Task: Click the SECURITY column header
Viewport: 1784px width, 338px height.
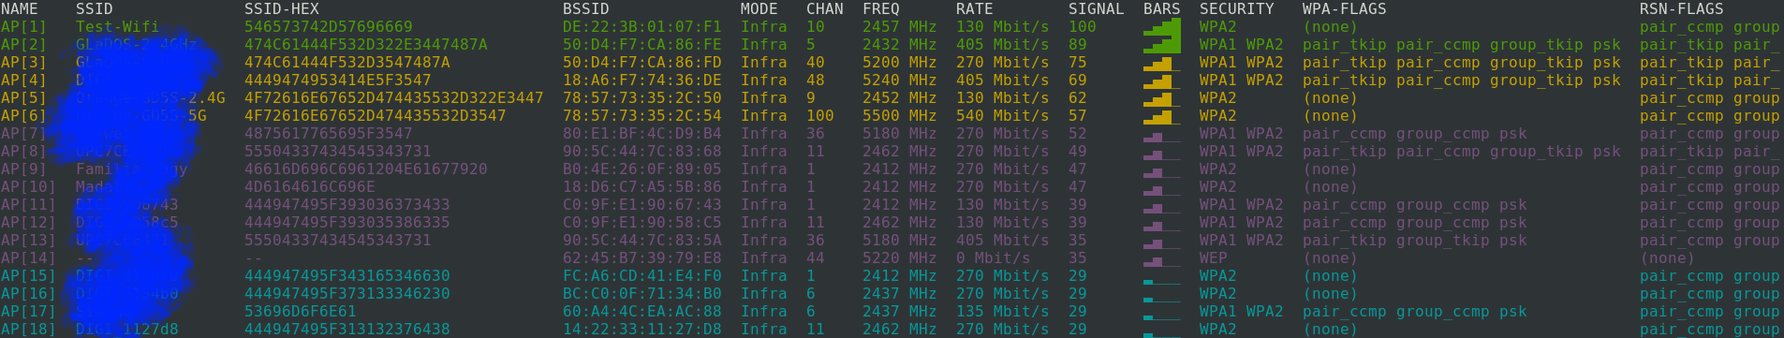Action: point(1237,8)
